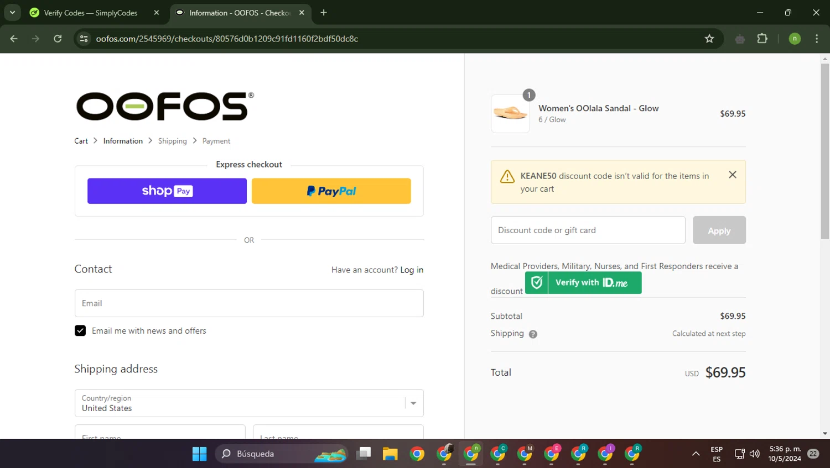Click the taskbar Búsqueda search box

pos(282,454)
